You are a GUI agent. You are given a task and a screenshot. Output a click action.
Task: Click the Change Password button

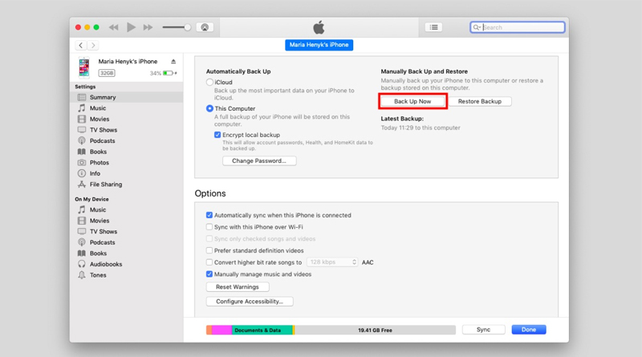259,161
